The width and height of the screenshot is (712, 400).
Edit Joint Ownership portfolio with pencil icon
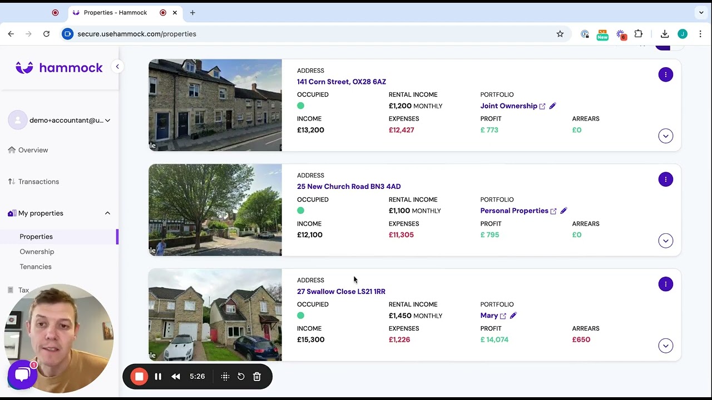pyautogui.click(x=552, y=106)
